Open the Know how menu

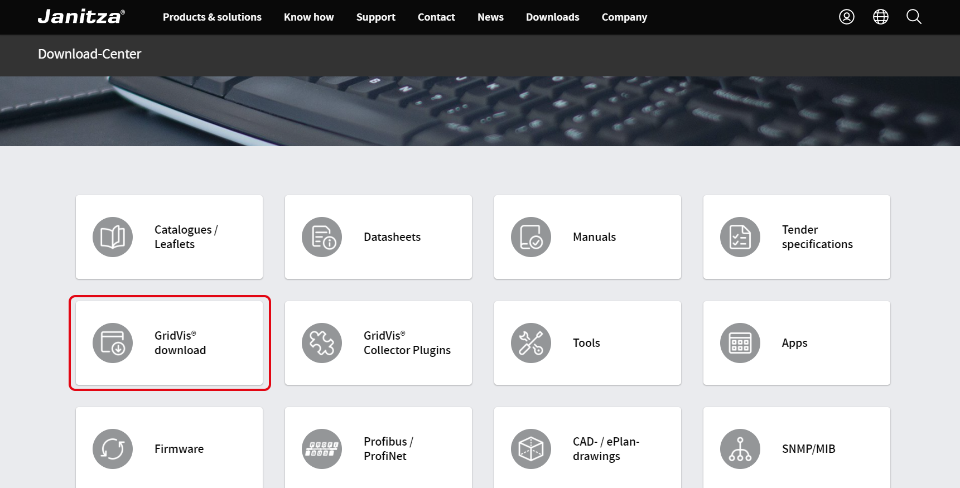click(308, 17)
